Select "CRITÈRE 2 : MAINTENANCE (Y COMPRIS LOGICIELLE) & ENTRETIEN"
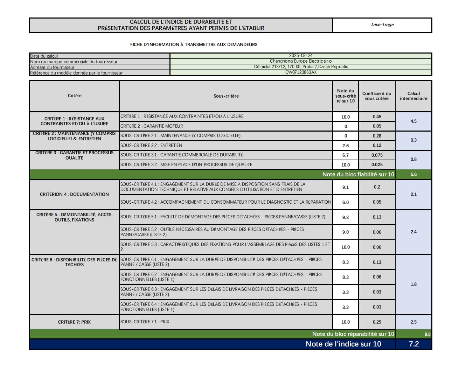Screen dimensions: 459x372 (74, 136)
